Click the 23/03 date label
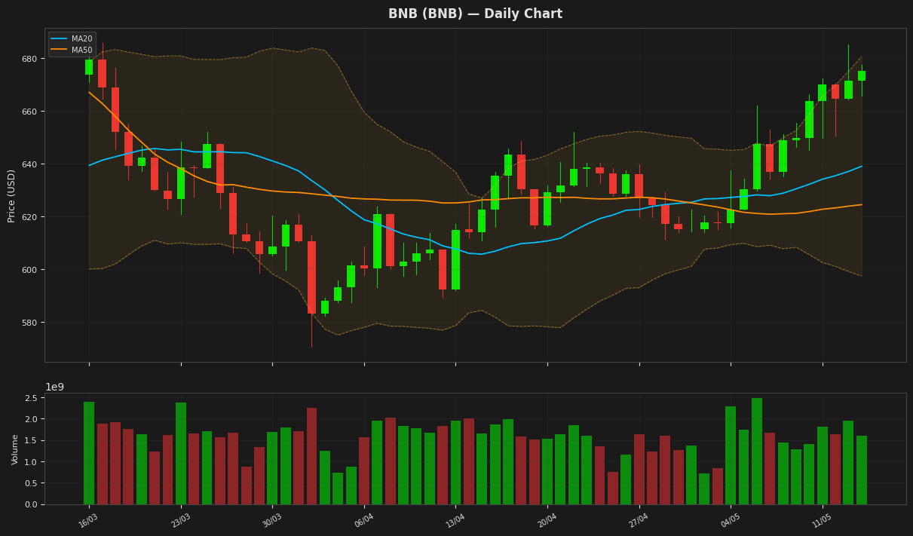Viewport: 913px width, 536px height. (180, 520)
